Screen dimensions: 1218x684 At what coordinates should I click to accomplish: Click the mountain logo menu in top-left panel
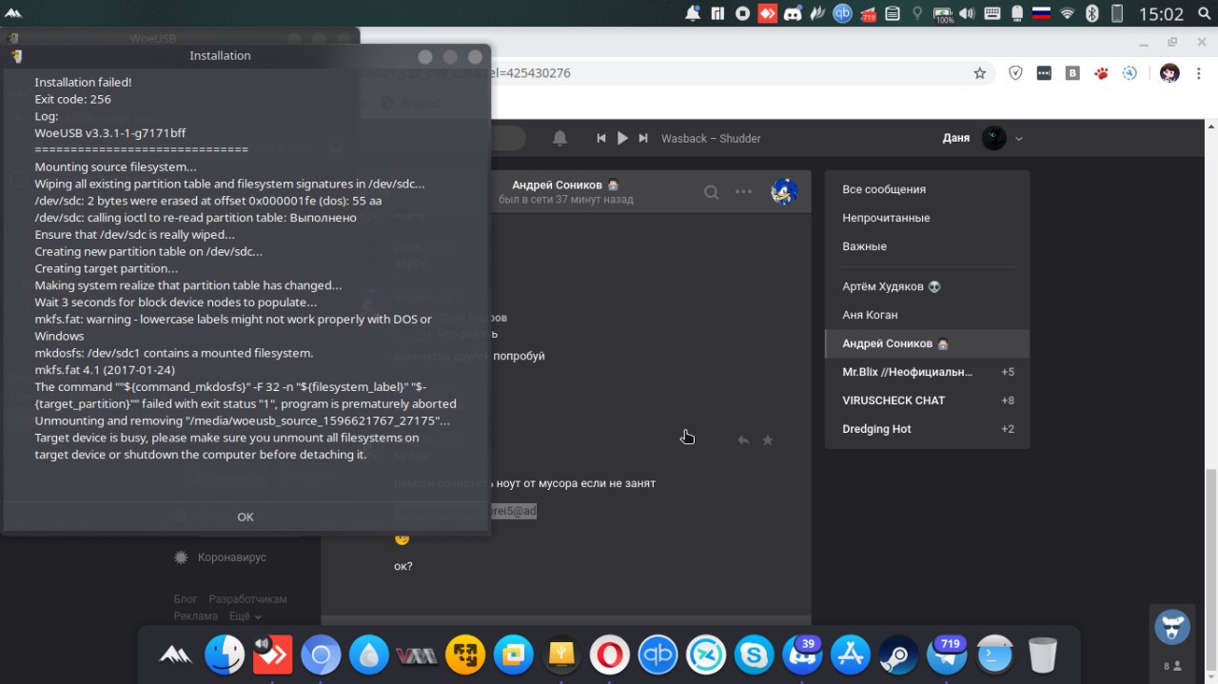(x=13, y=13)
